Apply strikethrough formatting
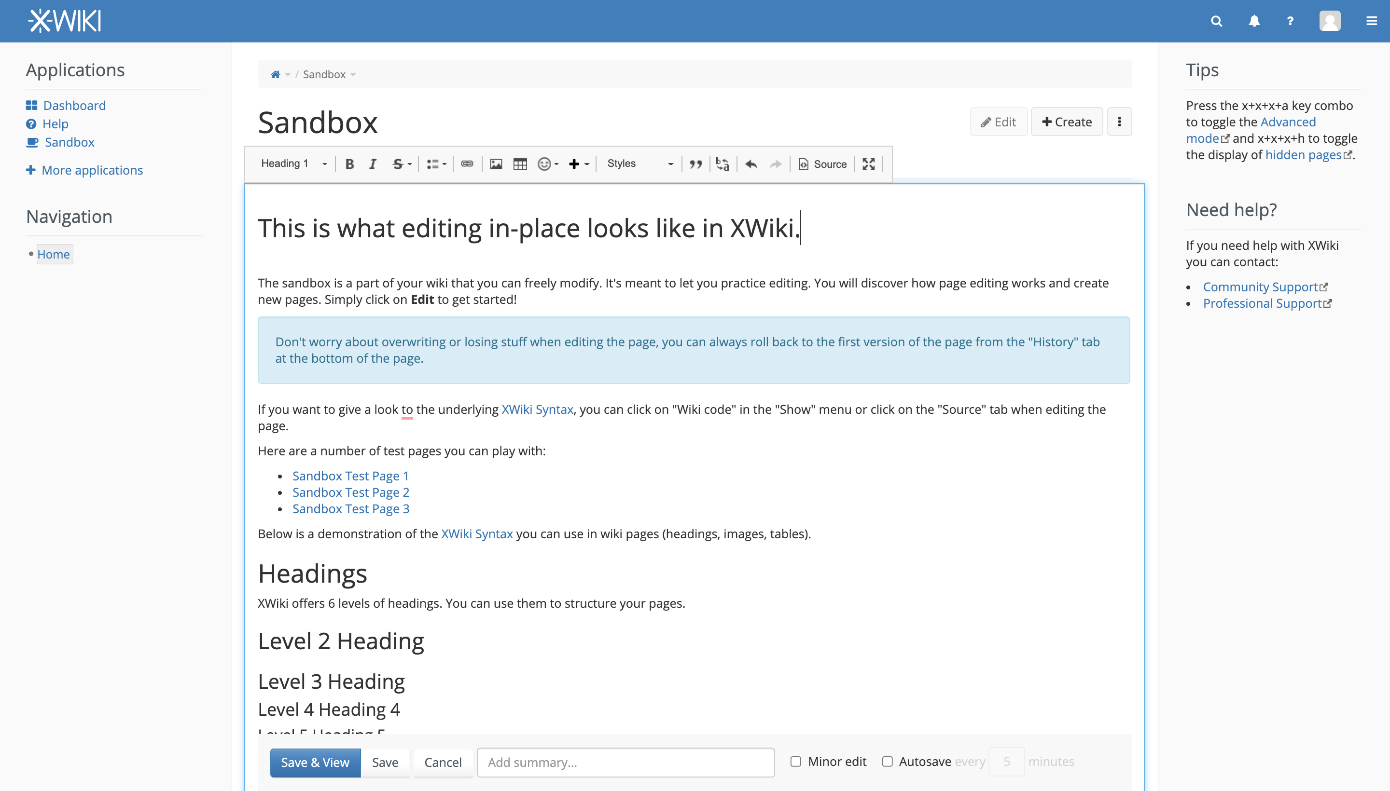The height and width of the screenshot is (791, 1390). pyautogui.click(x=398, y=164)
